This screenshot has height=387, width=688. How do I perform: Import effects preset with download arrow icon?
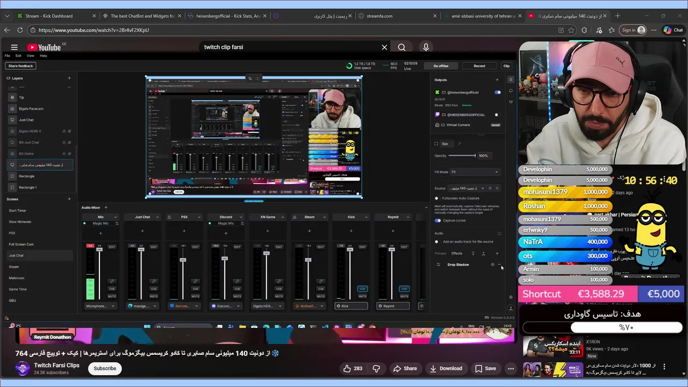(473, 253)
